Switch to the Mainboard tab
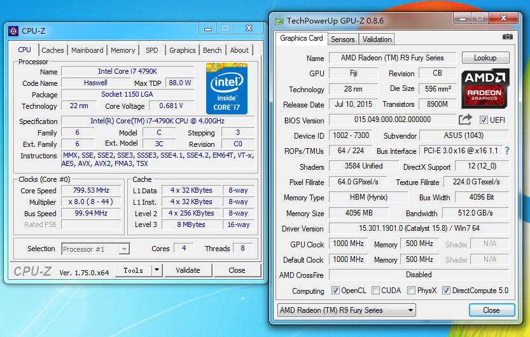Screen dimensions: 530x337 [x=87, y=50]
